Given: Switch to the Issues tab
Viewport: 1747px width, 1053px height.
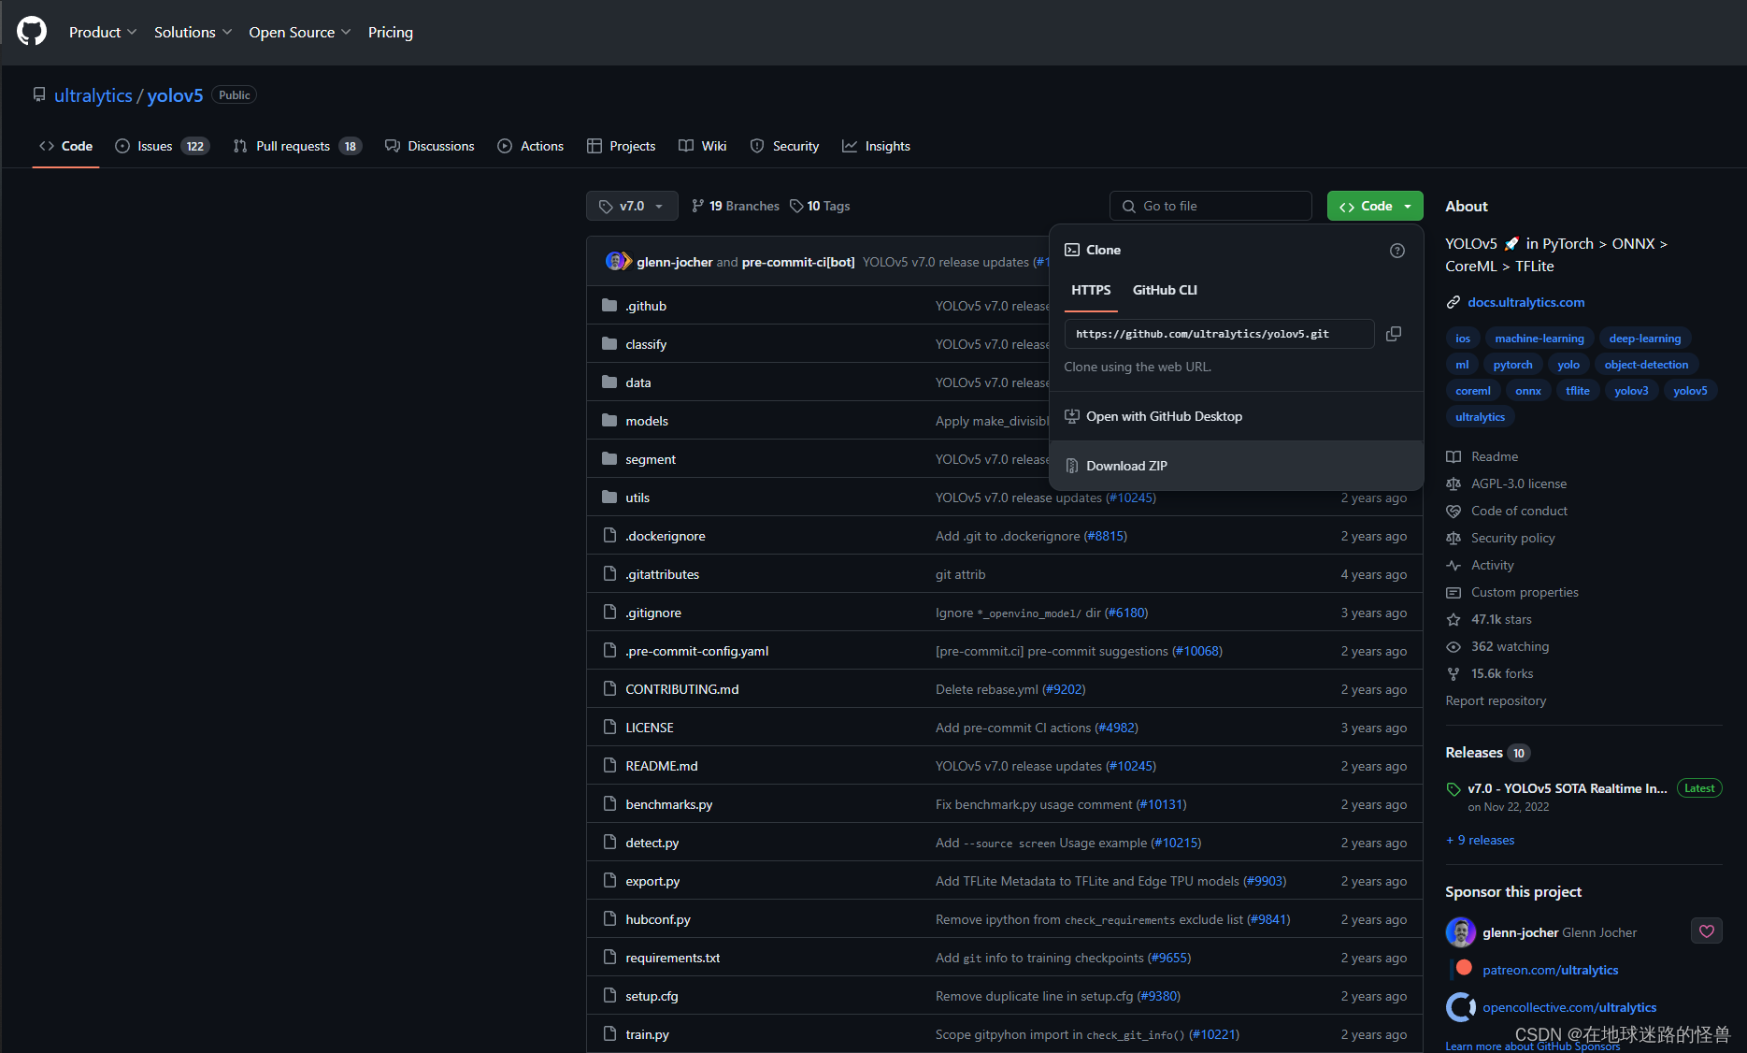Looking at the screenshot, I should tap(162, 146).
